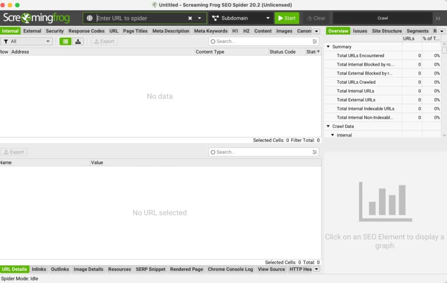Sort by the Status Code column header
The width and height of the screenshot is (447, 283).
[x=286, y=52]
